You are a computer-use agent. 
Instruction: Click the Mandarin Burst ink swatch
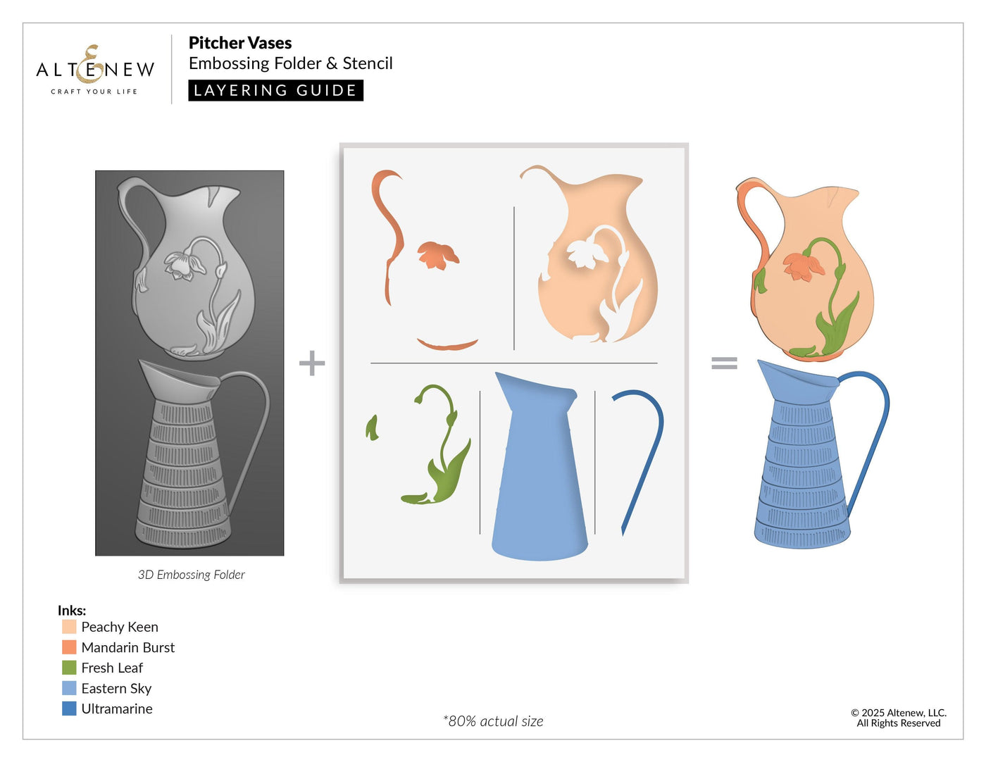point(69,647)
